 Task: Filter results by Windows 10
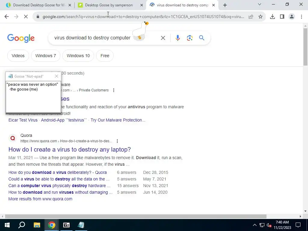(78, 56)
